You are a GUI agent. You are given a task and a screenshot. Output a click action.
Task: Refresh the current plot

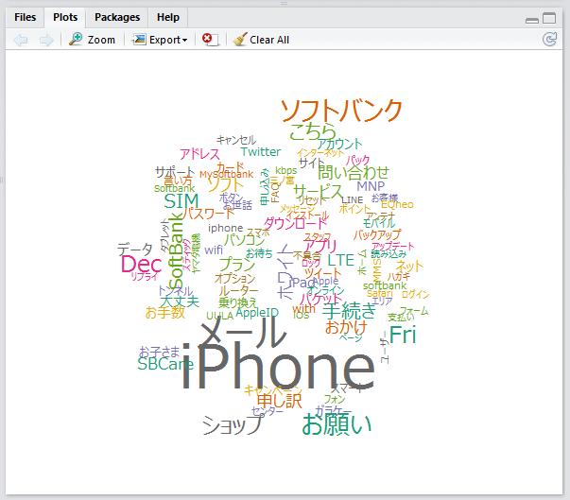tap(549, 40)
